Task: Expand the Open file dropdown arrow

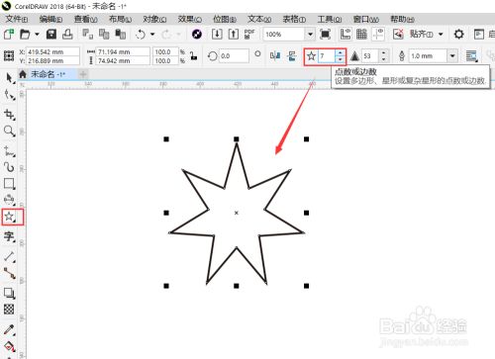Action: (37, 34)
